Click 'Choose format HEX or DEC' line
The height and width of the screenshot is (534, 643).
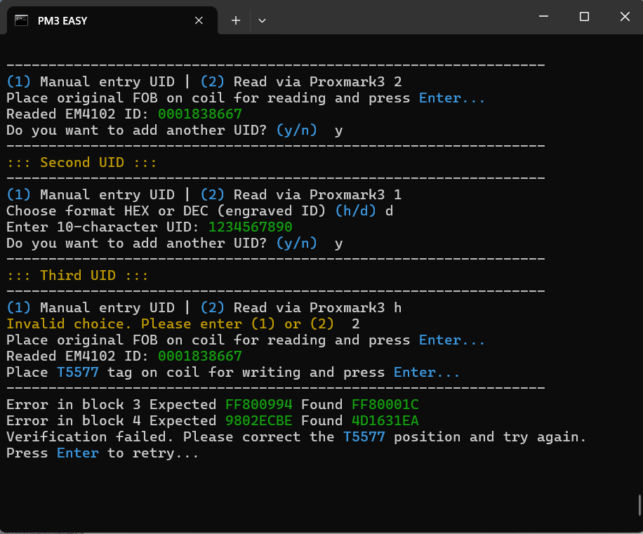[x=199, y=211]
